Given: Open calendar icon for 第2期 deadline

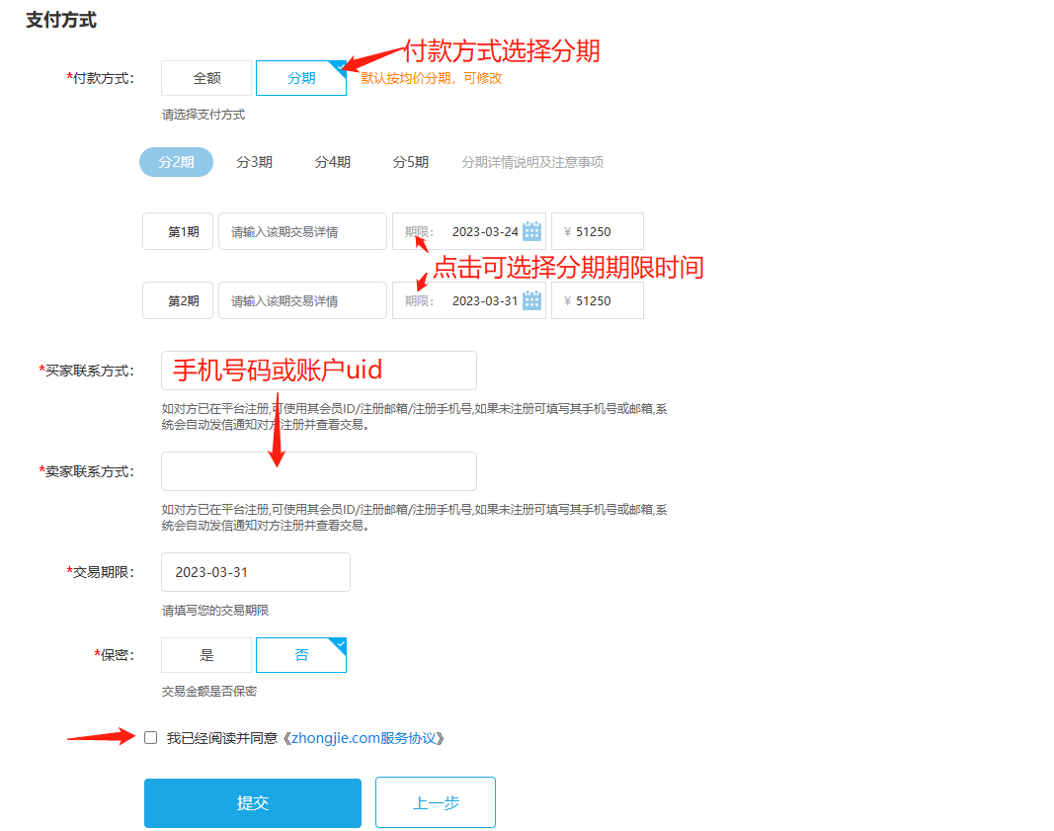Looking at the screenshot, I should point(532,300).
